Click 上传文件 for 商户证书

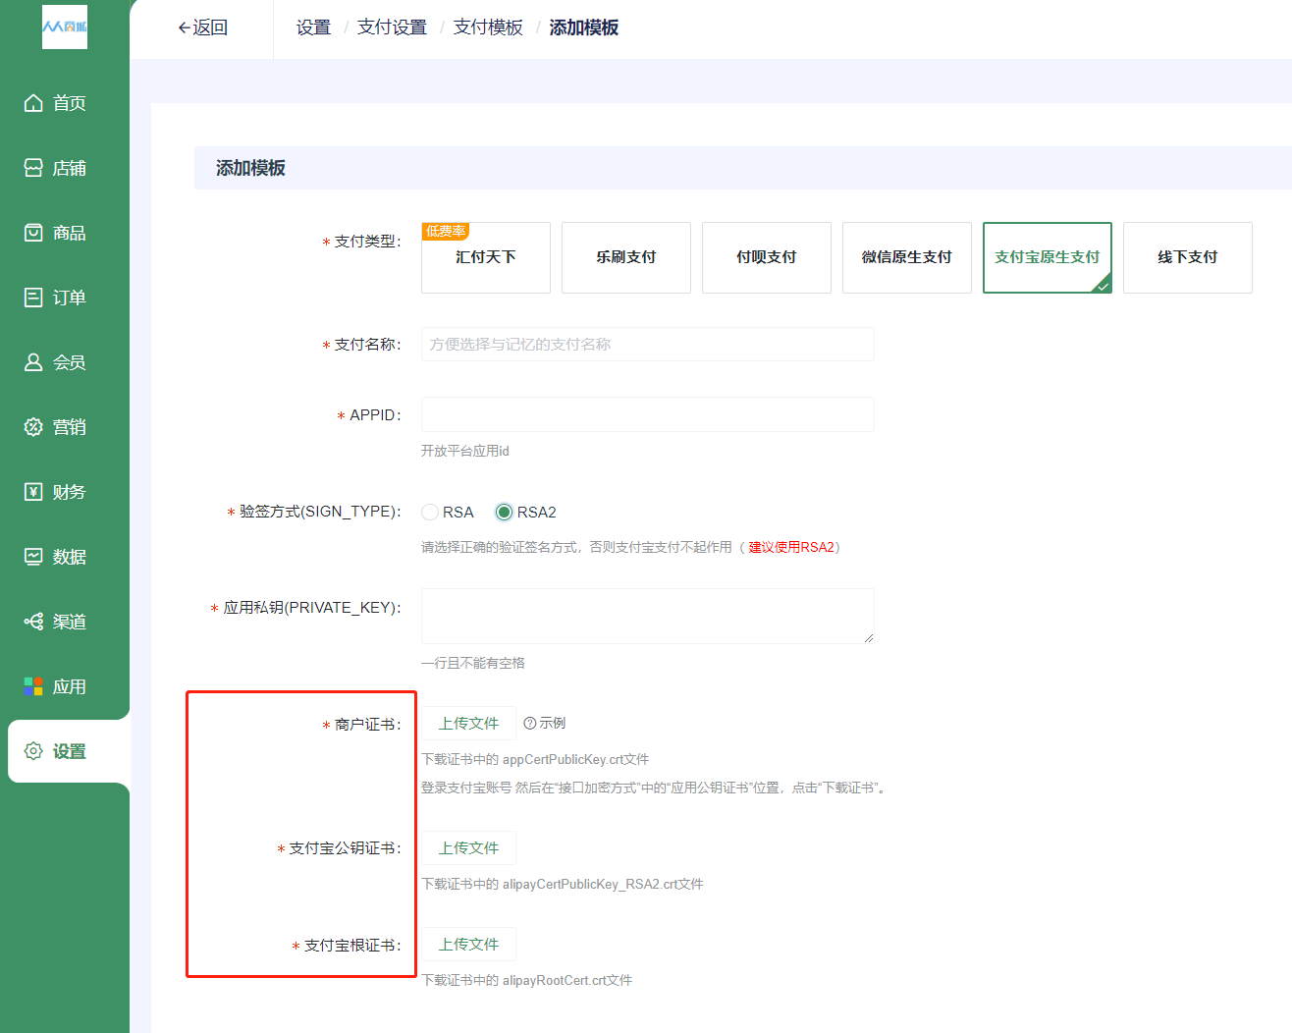469,724
